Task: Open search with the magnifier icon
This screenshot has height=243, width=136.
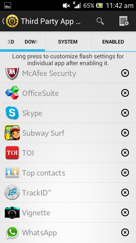Action: click(100, 21)
